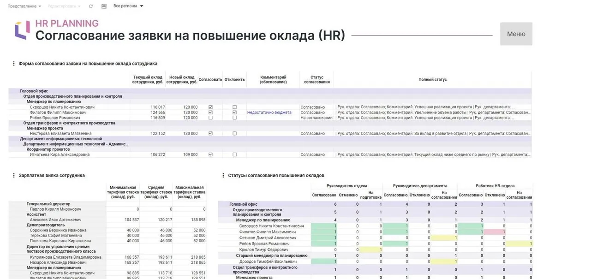The width and height of the screenshot is (597, 279).
Task: Click the Максимальная тарифная ставка column header
Action: (190, 192)
